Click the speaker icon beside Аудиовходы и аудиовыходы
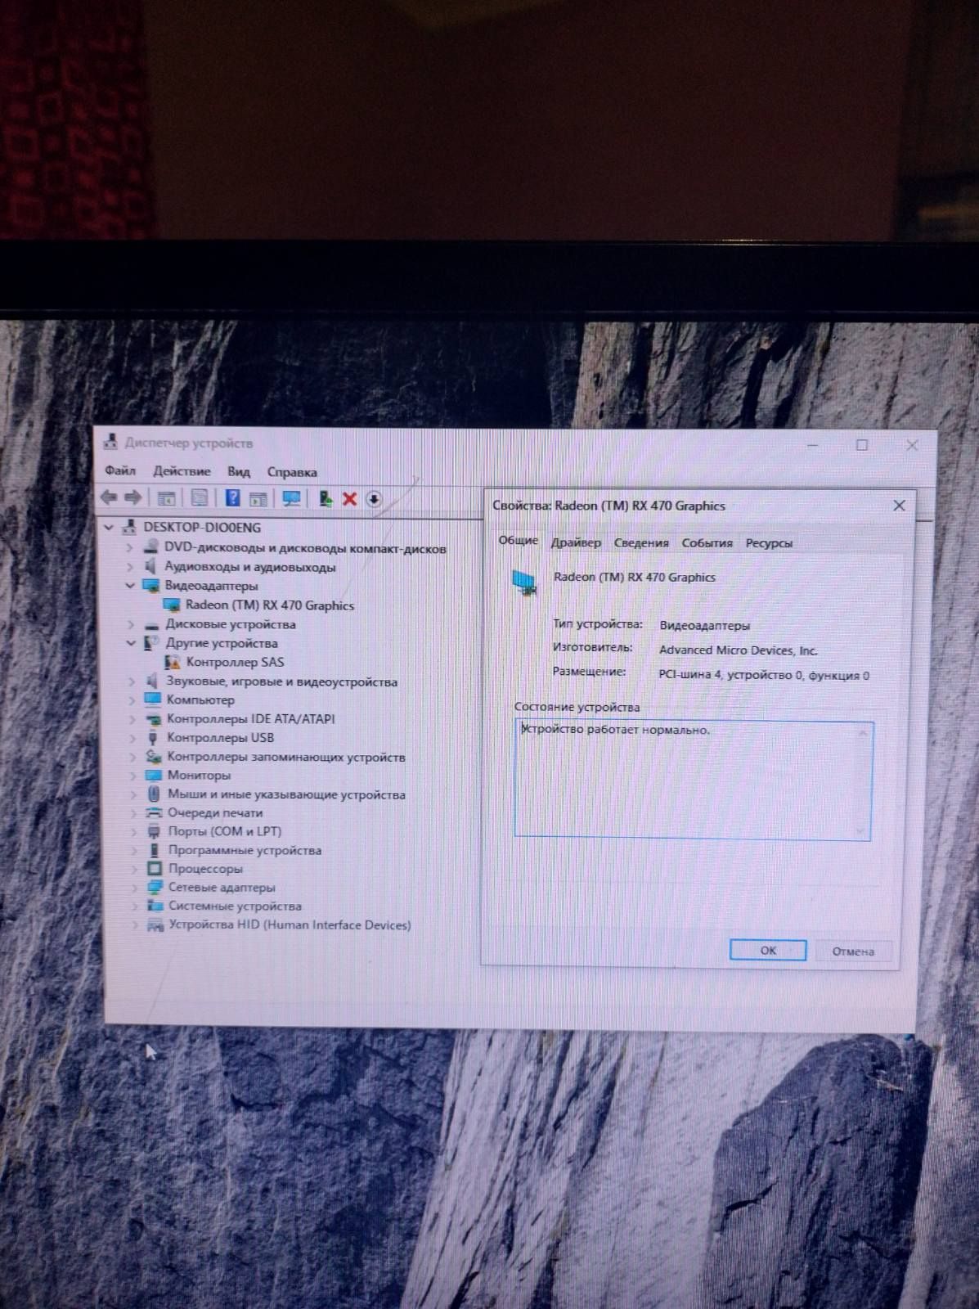 150,566
